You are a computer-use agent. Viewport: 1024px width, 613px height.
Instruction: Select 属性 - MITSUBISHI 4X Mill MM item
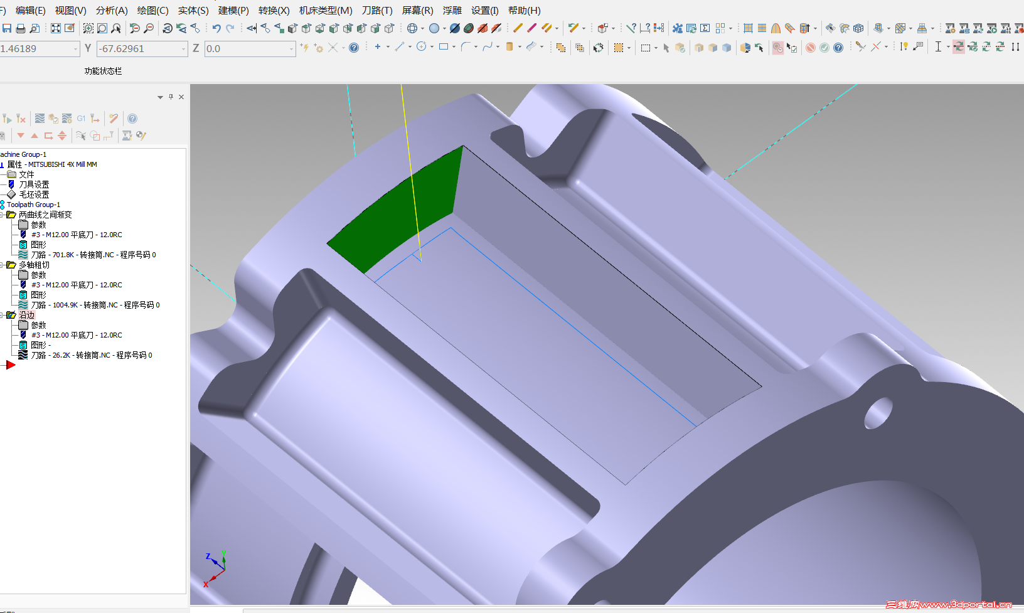52,164
